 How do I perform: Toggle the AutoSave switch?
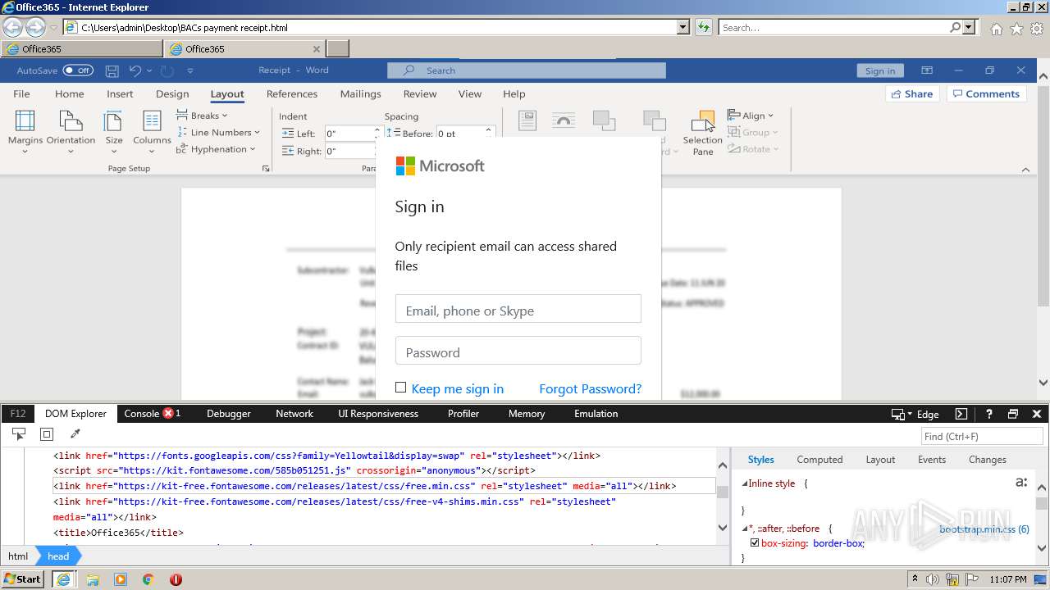78,70
